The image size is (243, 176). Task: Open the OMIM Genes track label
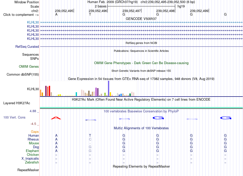(x=29, y=67)
